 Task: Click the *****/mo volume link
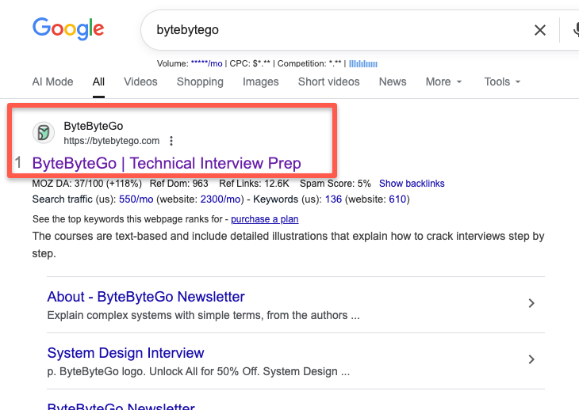click(206, 64)
